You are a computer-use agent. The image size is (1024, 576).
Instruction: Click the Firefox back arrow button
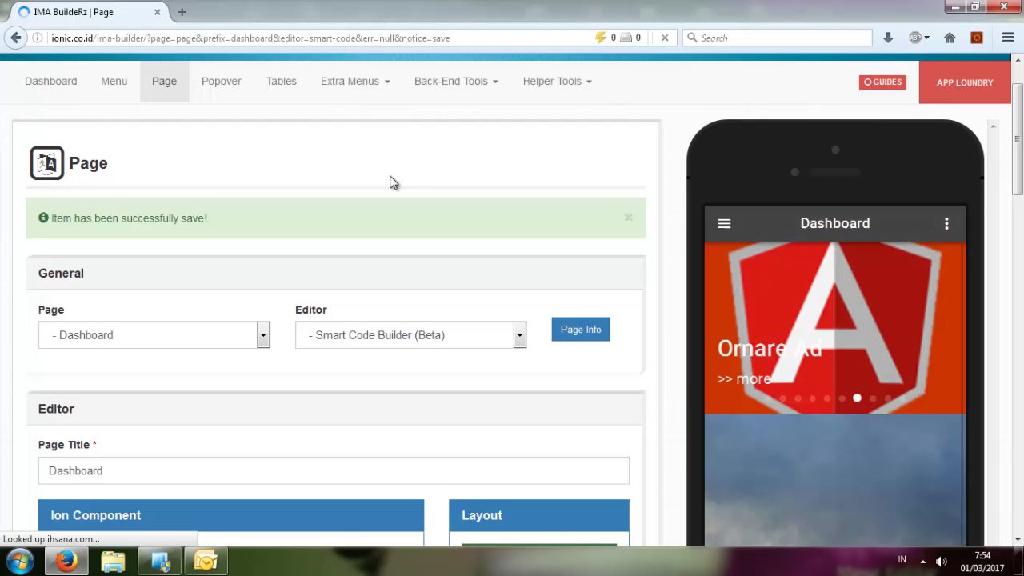[x=16, y=38]
